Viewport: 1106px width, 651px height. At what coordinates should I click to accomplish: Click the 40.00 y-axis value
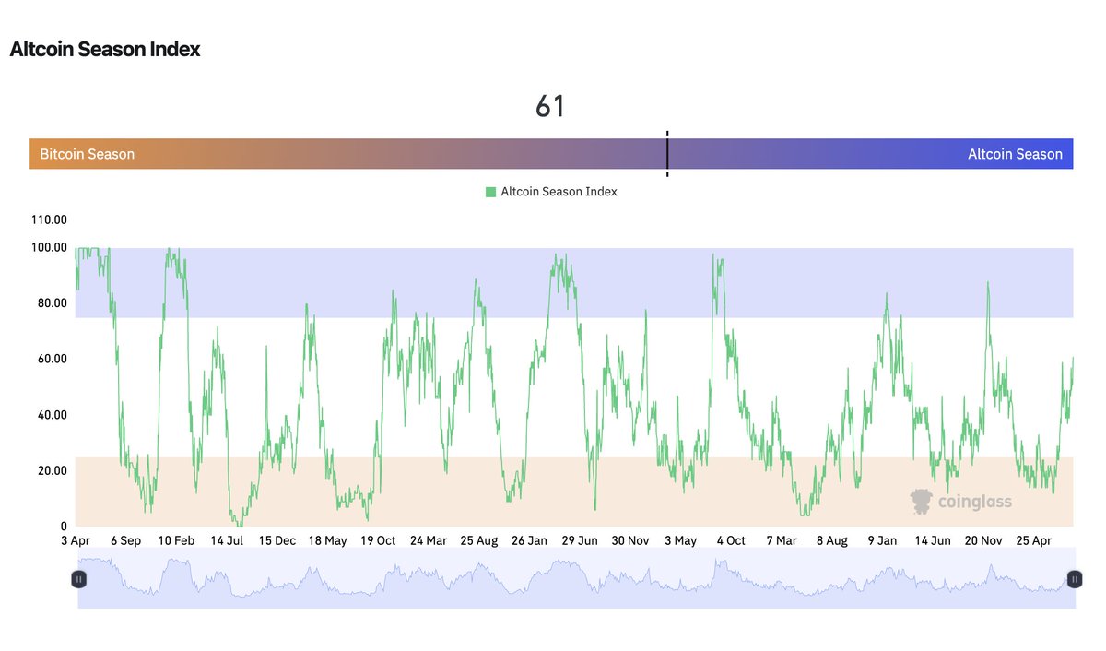point(51,415)
